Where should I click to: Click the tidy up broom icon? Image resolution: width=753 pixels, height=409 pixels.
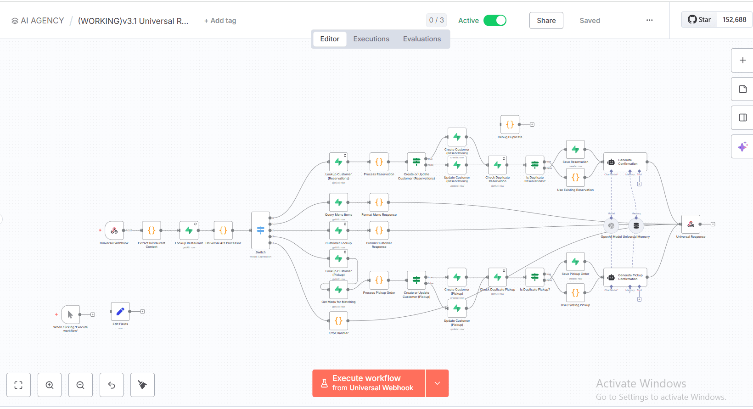point(142,385)
